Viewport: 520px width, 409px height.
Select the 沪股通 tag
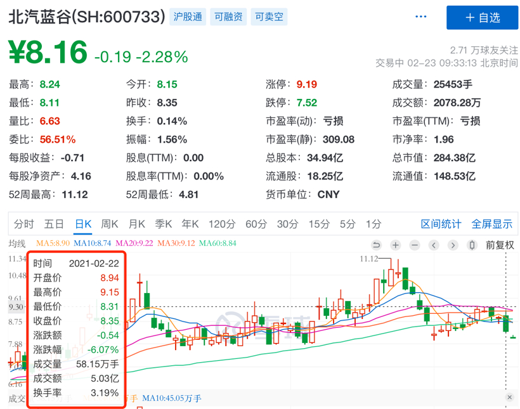pyautogui.click(x=188, y=16)
